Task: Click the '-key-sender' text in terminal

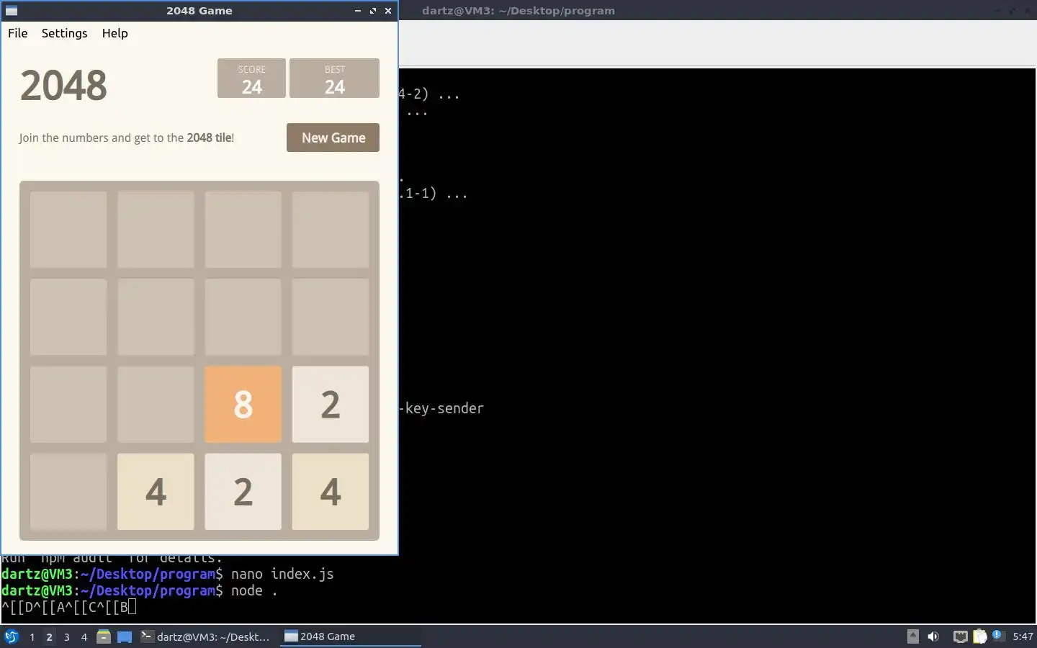Action: click(x=441, y=408)
